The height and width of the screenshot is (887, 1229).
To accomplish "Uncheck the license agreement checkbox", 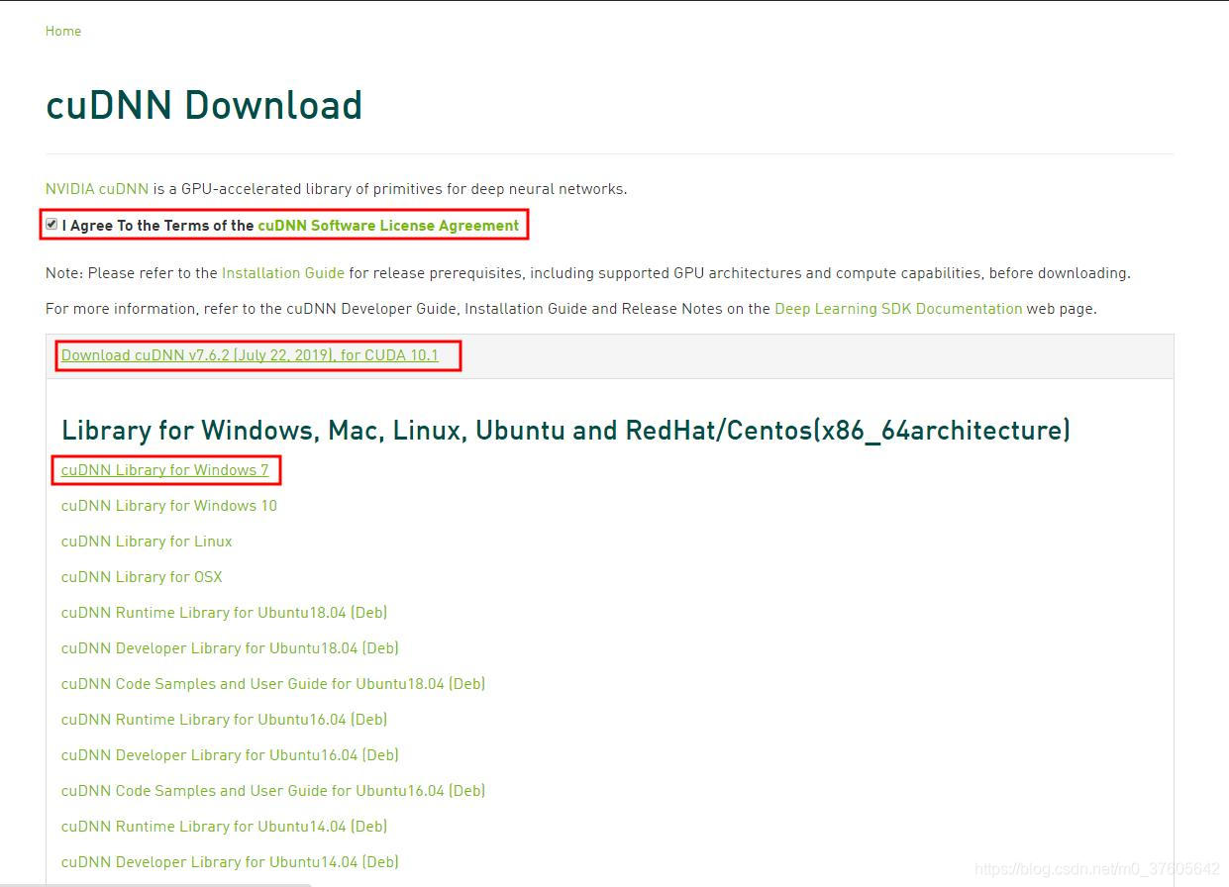I will [51, 225].
